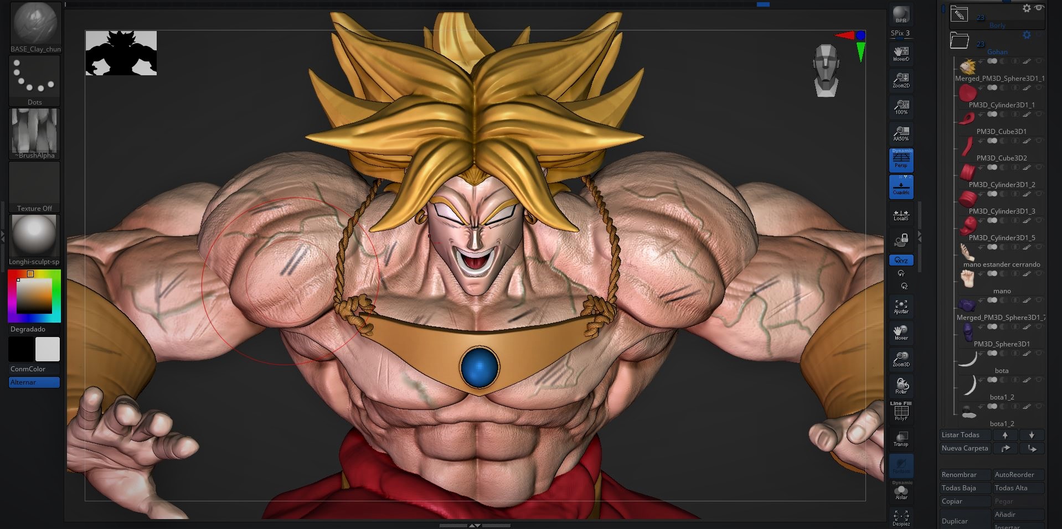Viewport: 1062px width, 529px height.
Task: Toggle PolyF polyframe display
Action: [x=901, y=412]
